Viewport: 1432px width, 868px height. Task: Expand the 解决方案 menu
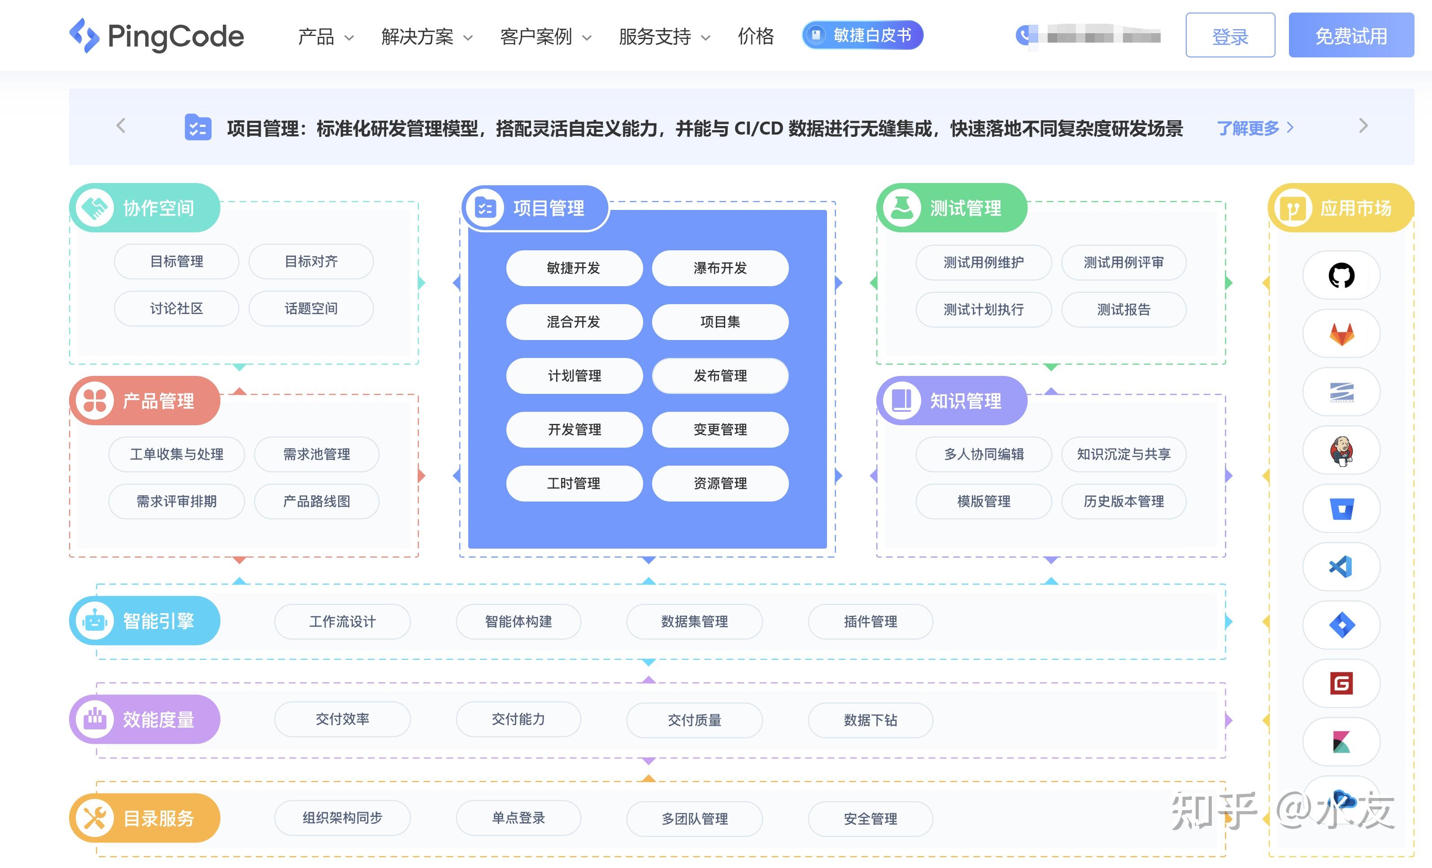[416, 36]
